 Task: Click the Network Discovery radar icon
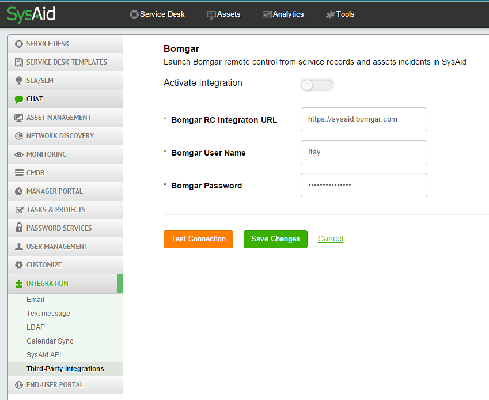coord(19,136)
